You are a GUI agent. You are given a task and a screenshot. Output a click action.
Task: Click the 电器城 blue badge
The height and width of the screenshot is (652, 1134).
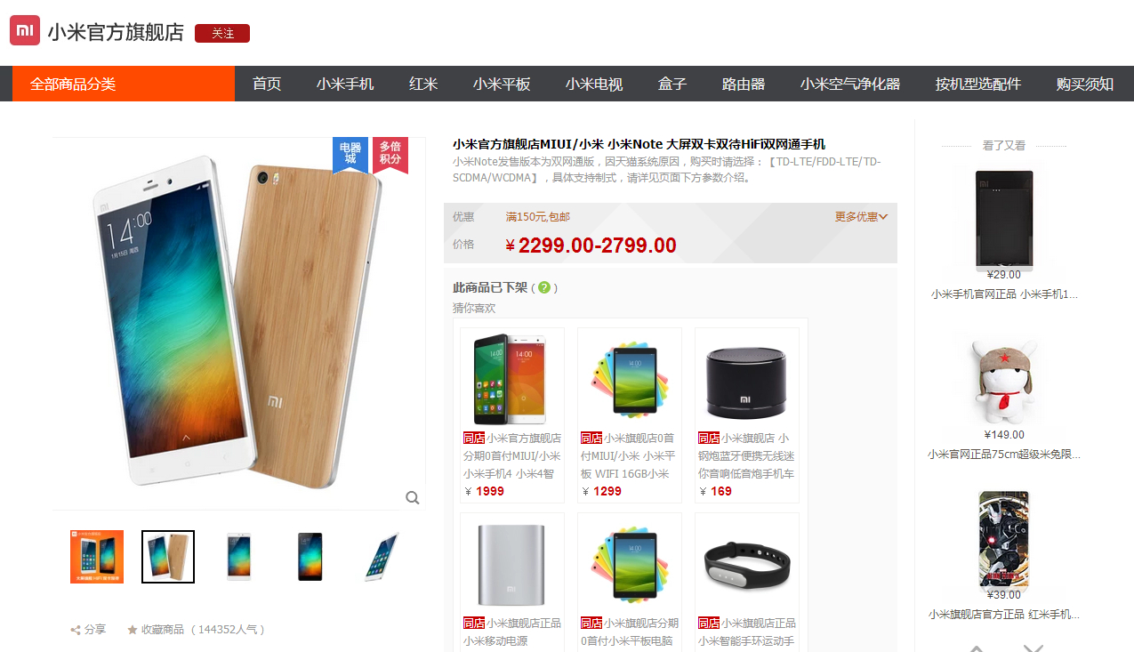tap(350, 154)
